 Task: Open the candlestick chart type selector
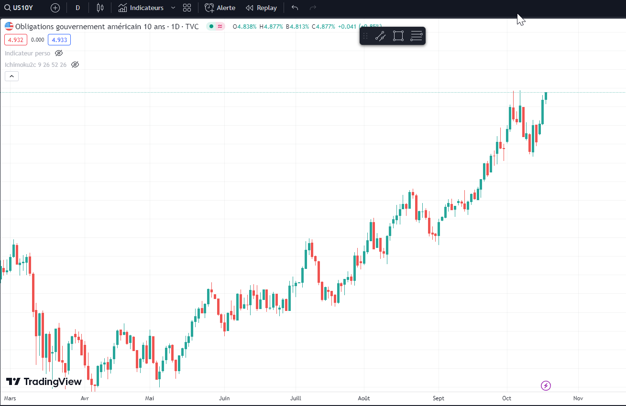[x=100, y=8]
